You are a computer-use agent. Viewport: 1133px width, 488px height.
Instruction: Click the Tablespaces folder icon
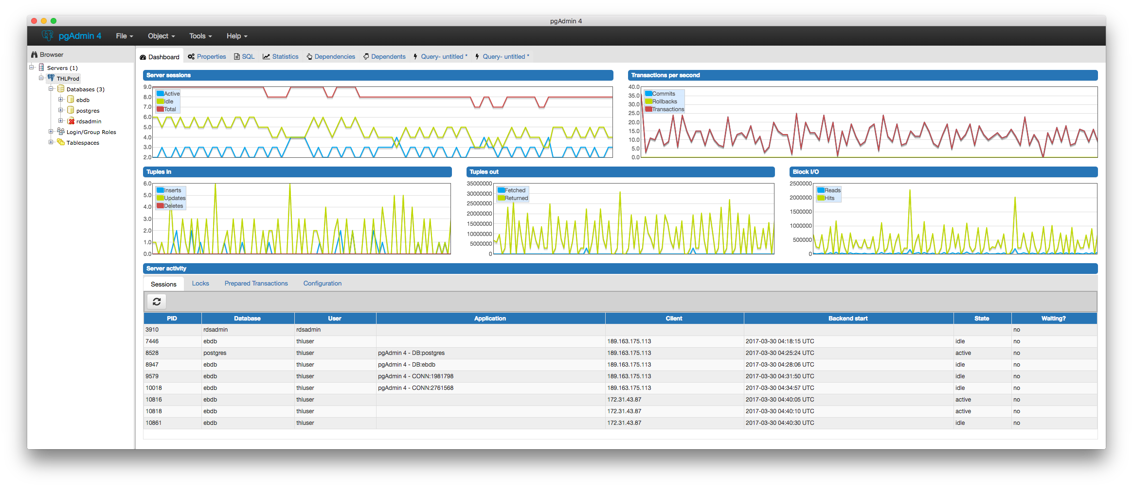pos(61,142)
